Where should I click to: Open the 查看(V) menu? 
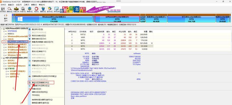point(34,5)
